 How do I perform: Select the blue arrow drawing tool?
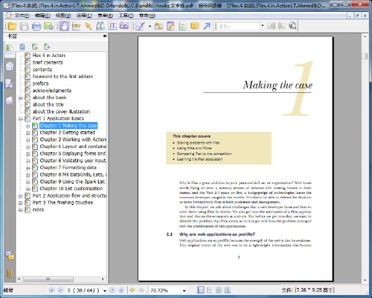[x=207, y=26]
